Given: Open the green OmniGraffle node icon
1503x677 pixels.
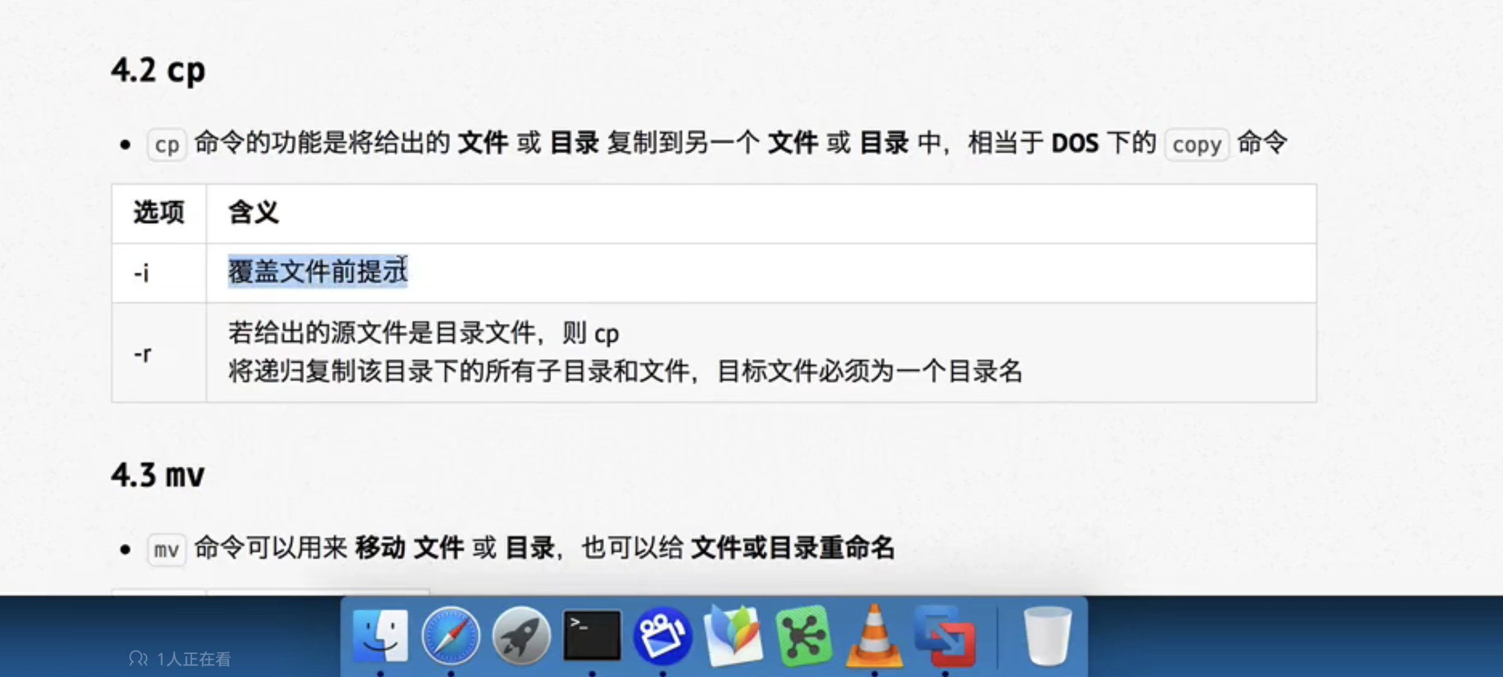Looking at the screenshot, I should click(x=804, y=636).
